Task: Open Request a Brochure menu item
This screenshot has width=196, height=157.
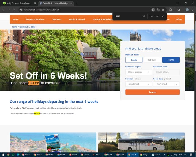Action: [x=35, y=19]
